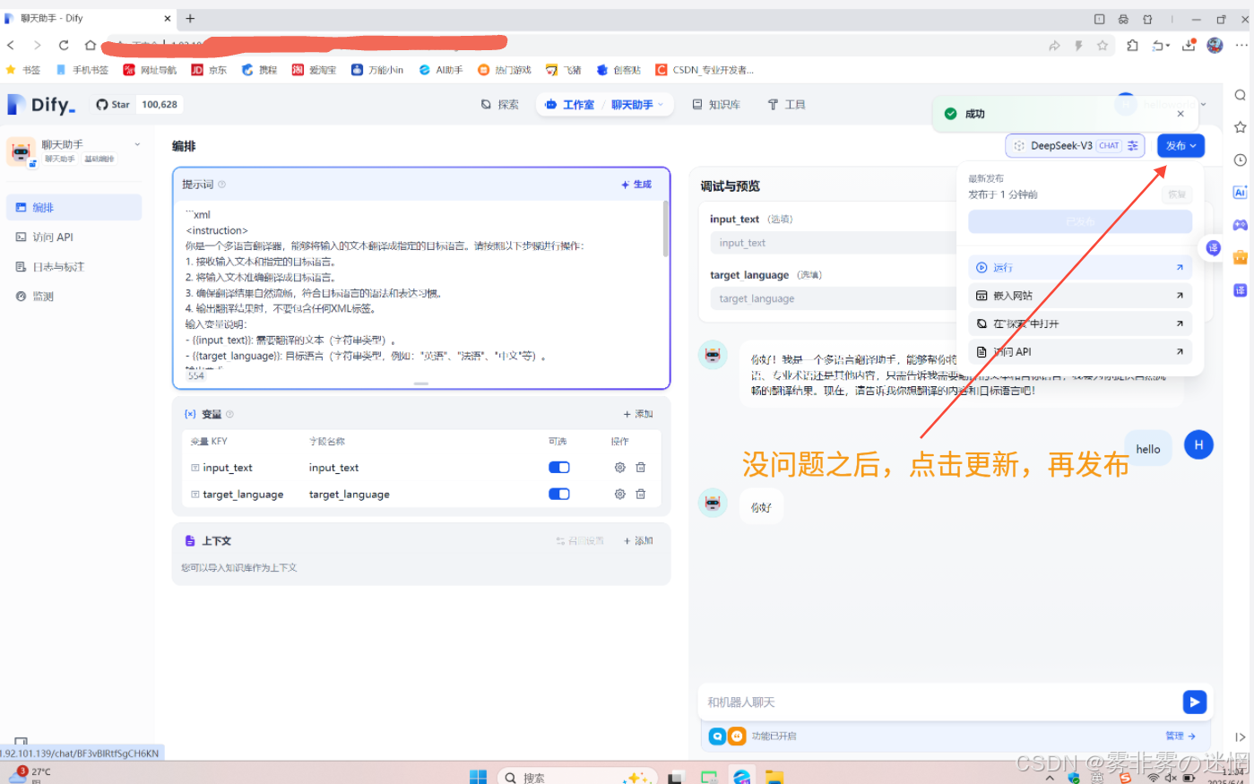Click the Windows Start button in the taskbar

[x=478, y=776]
